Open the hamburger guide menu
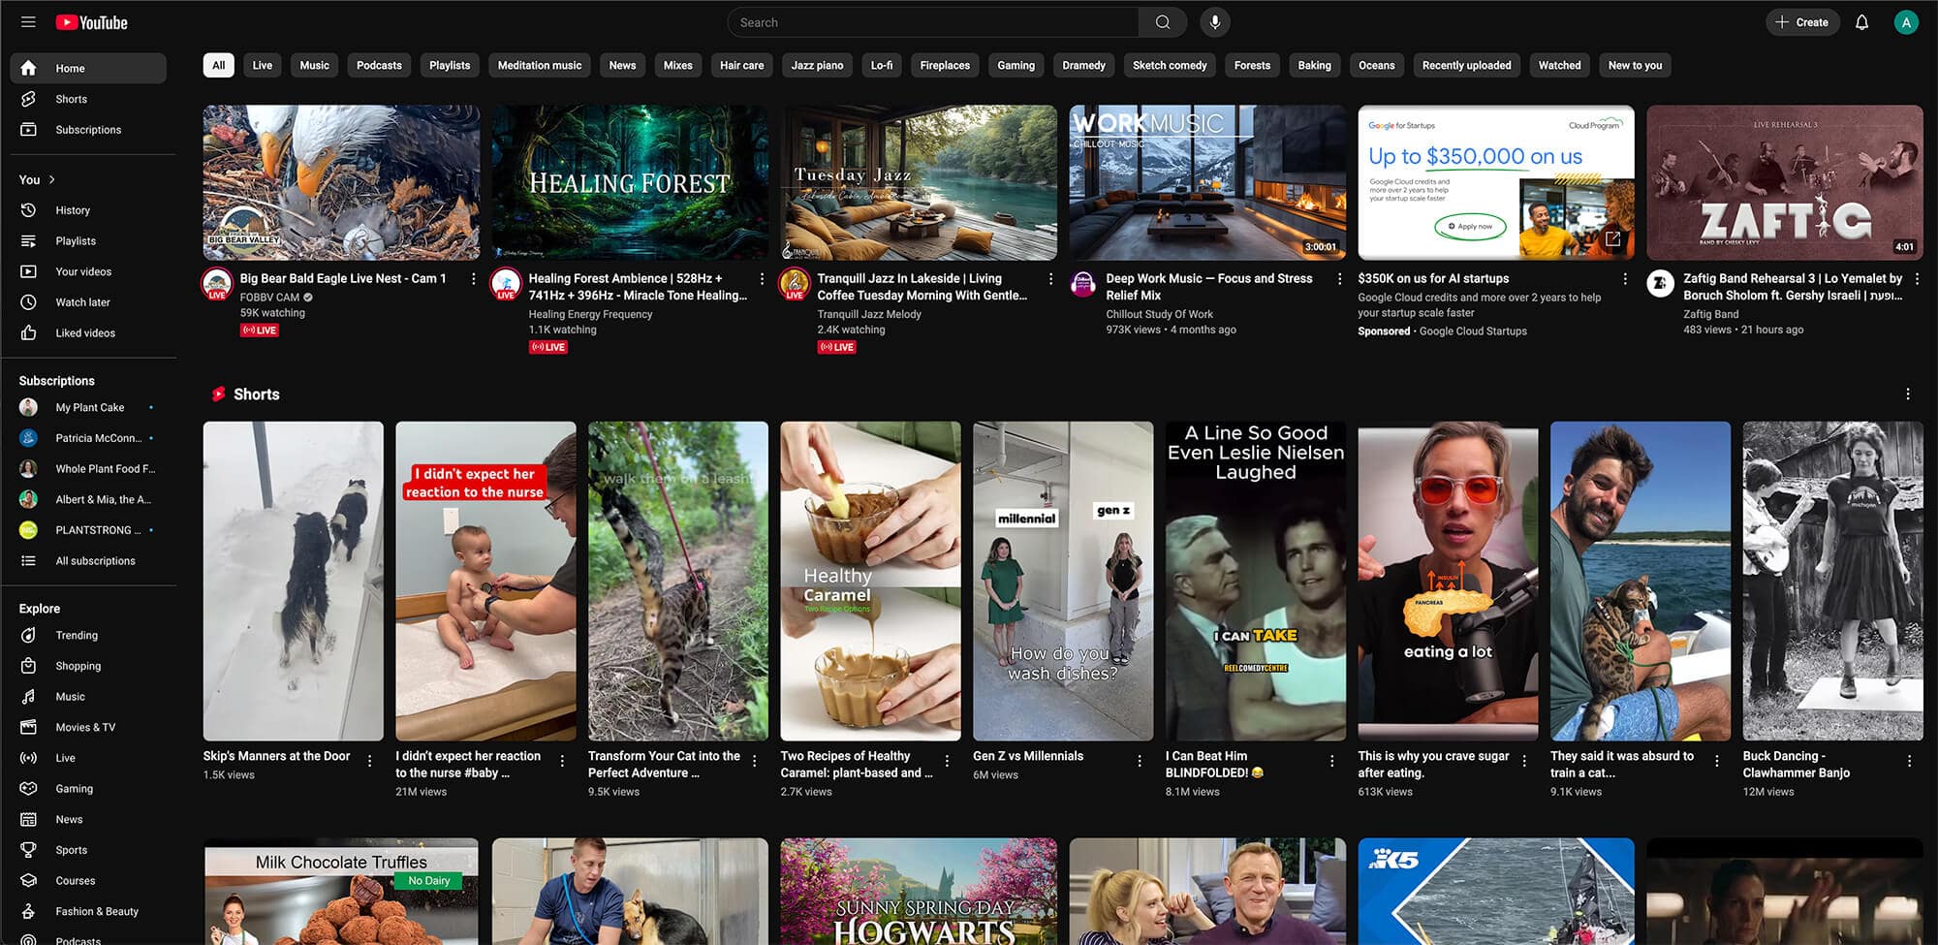Screen dimensions: 1938x945 pos(28,22)
